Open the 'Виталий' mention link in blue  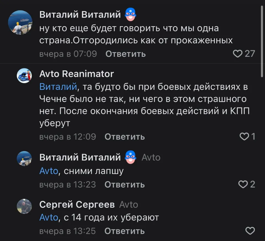point(57,87)
